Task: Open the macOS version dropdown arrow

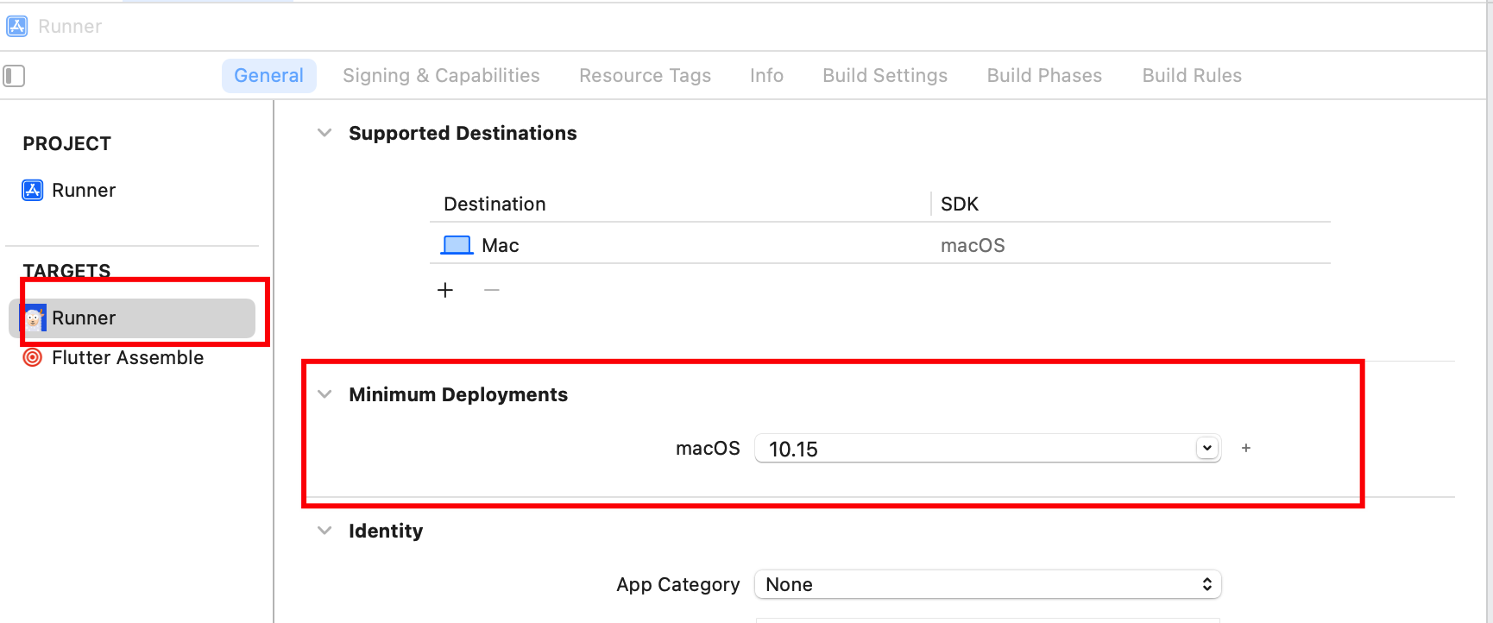Action: coord(1206,448)
